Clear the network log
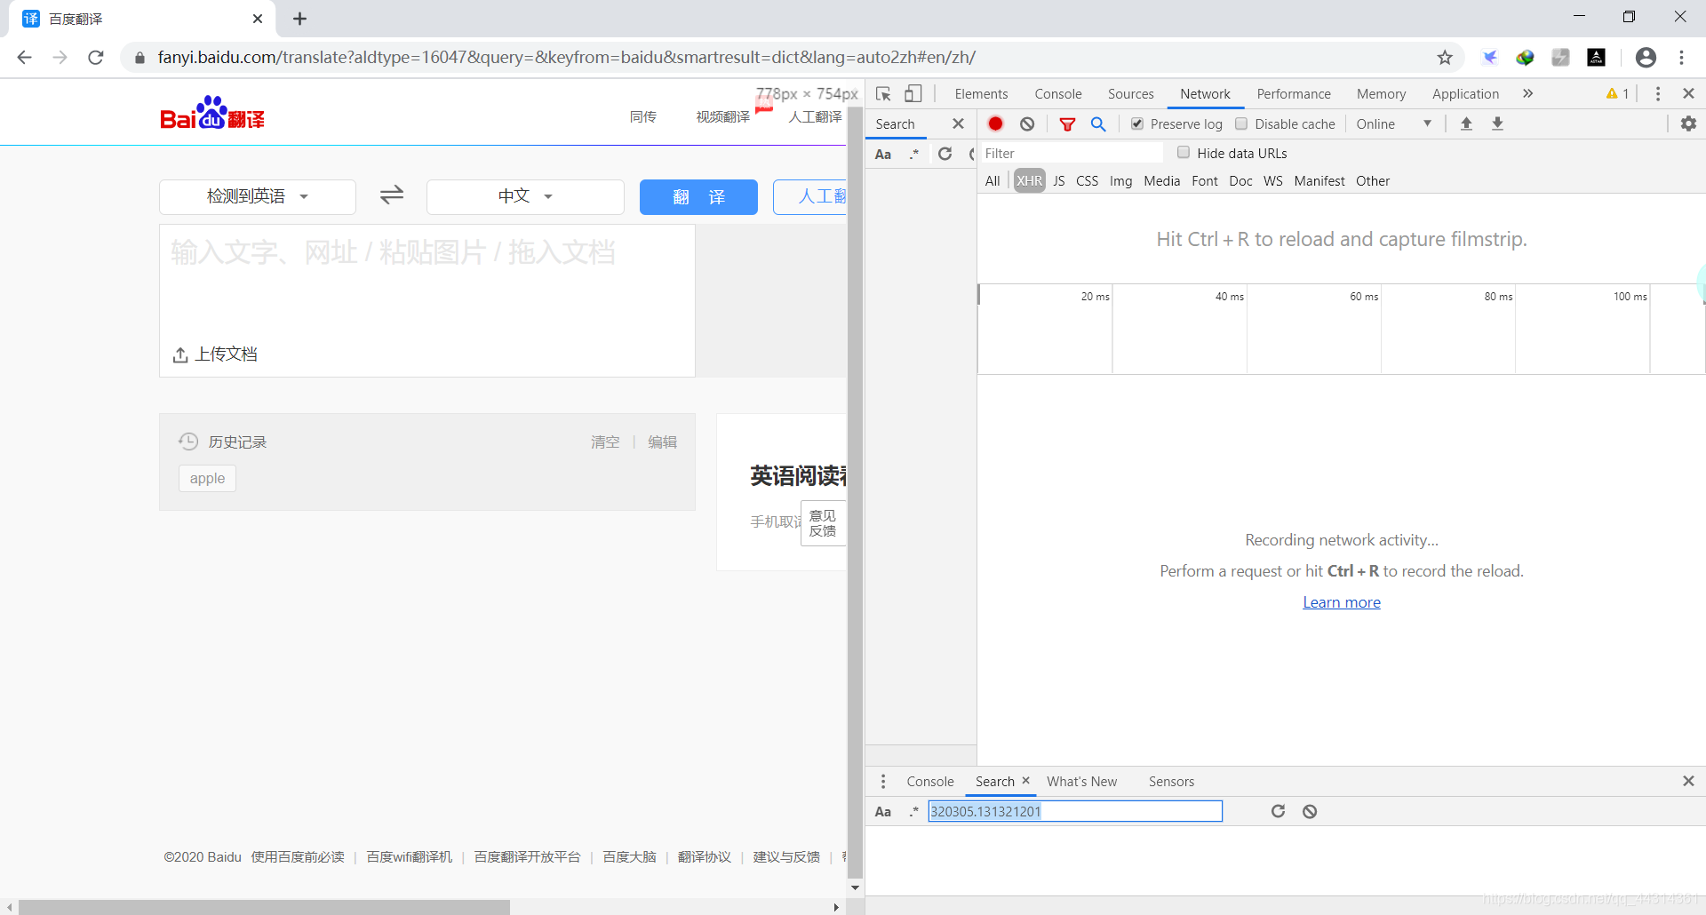This screenshot has height=915, width=1706. coord(1027,124)
